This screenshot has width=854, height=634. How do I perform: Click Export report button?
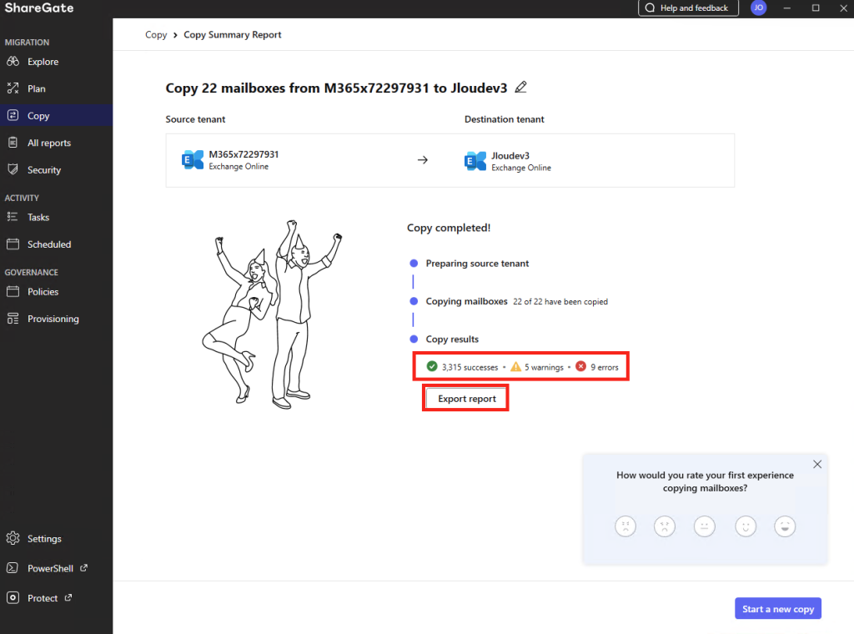467,399
